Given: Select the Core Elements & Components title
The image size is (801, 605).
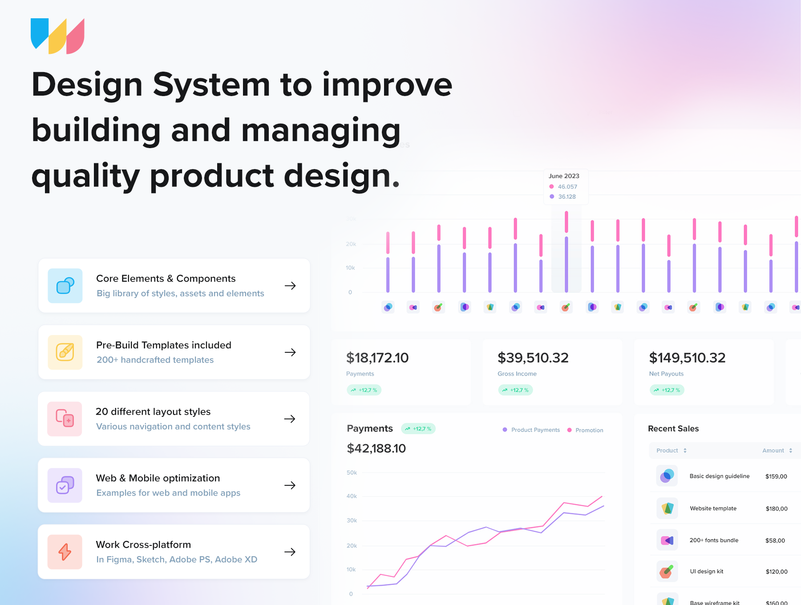Looking at the screenshot, I should pyautogui.click(x=166, y=278).
